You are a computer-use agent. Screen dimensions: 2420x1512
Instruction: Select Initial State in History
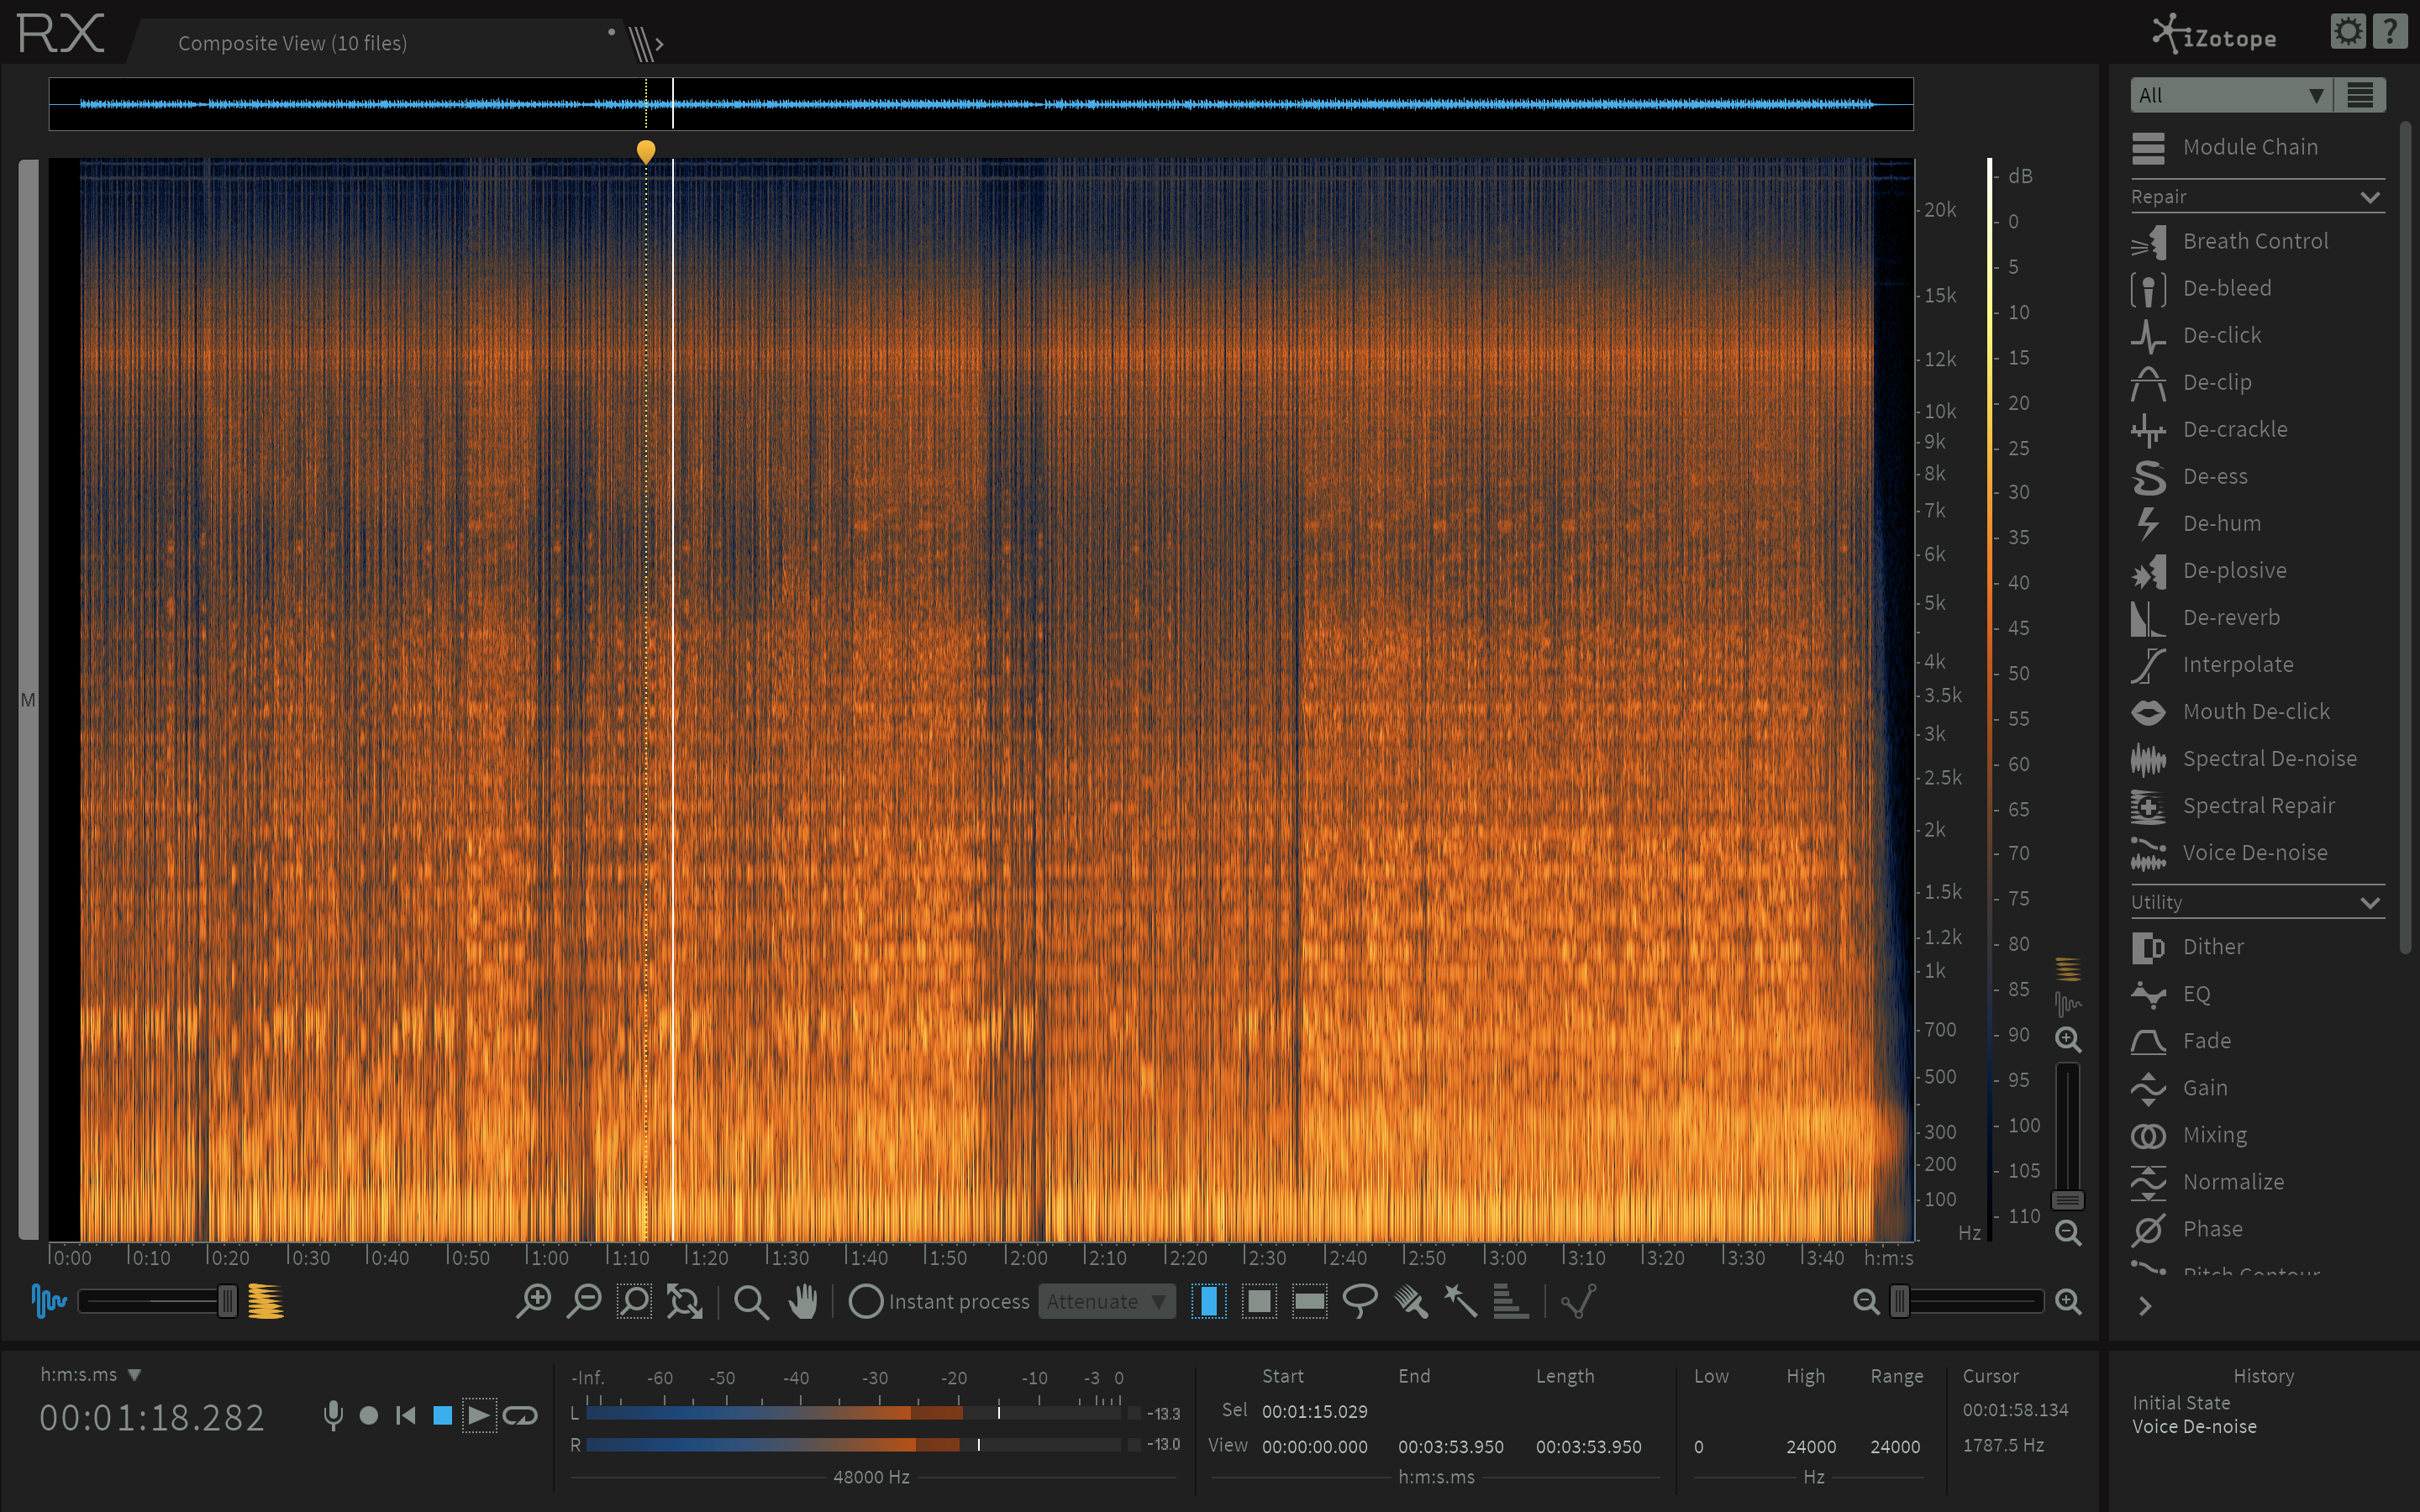pyautogui.click(x=2180, y=1403)
